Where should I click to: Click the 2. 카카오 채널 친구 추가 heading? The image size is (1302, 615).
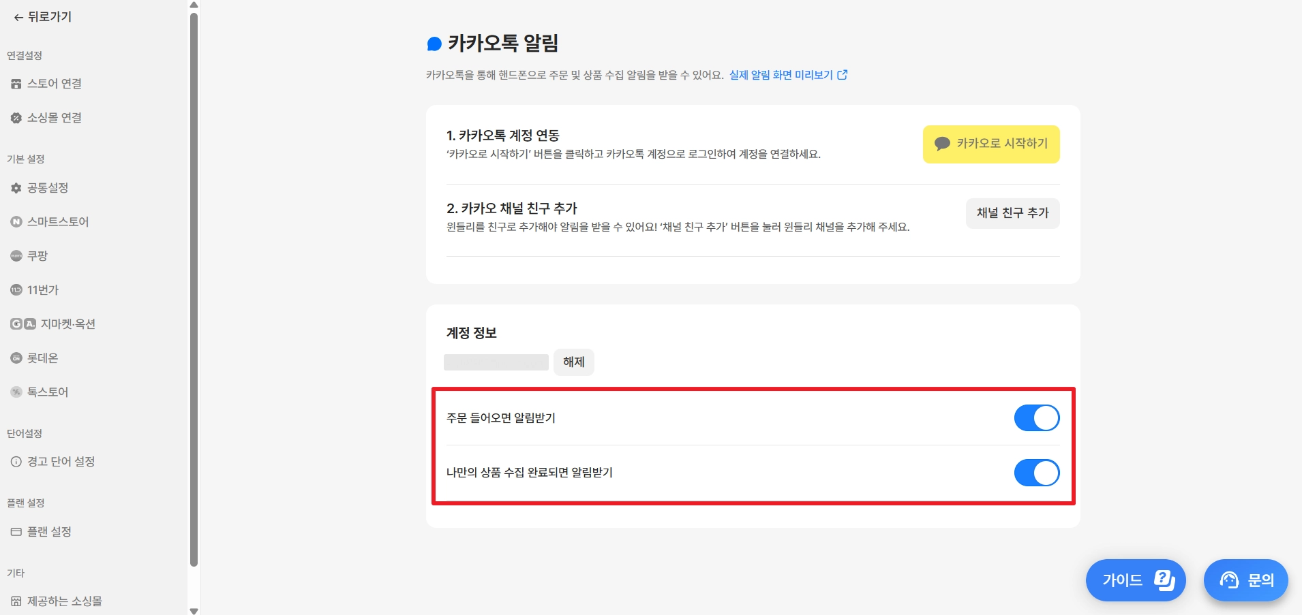[512, 208]
